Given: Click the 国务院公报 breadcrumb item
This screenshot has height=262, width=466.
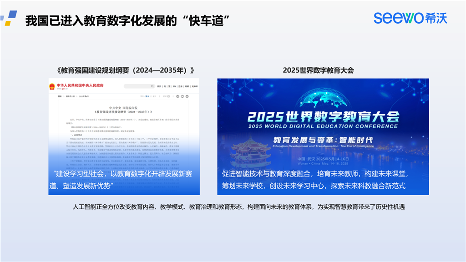Looking at the screenshot, I should 71,96.
